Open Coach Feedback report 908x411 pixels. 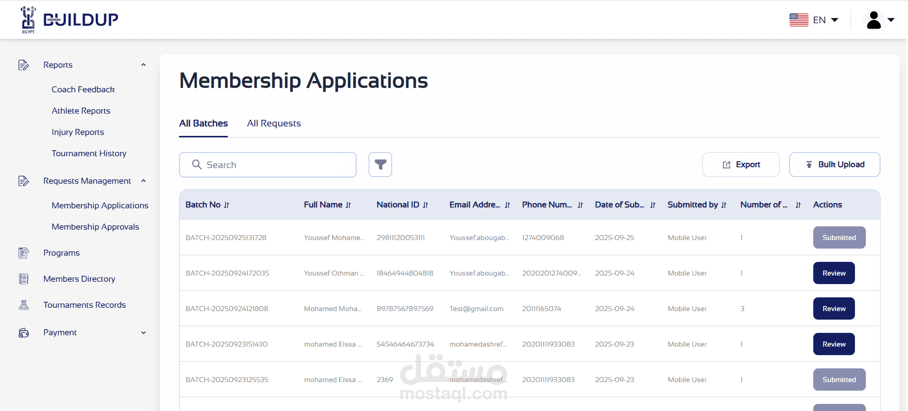coord(83,89)
